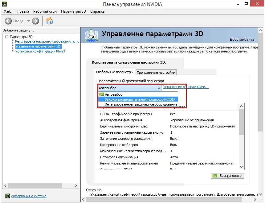265x204 pixels.
Task: Choose Интегрированное графическое оборудование option
Action: [x=138, y=104]
